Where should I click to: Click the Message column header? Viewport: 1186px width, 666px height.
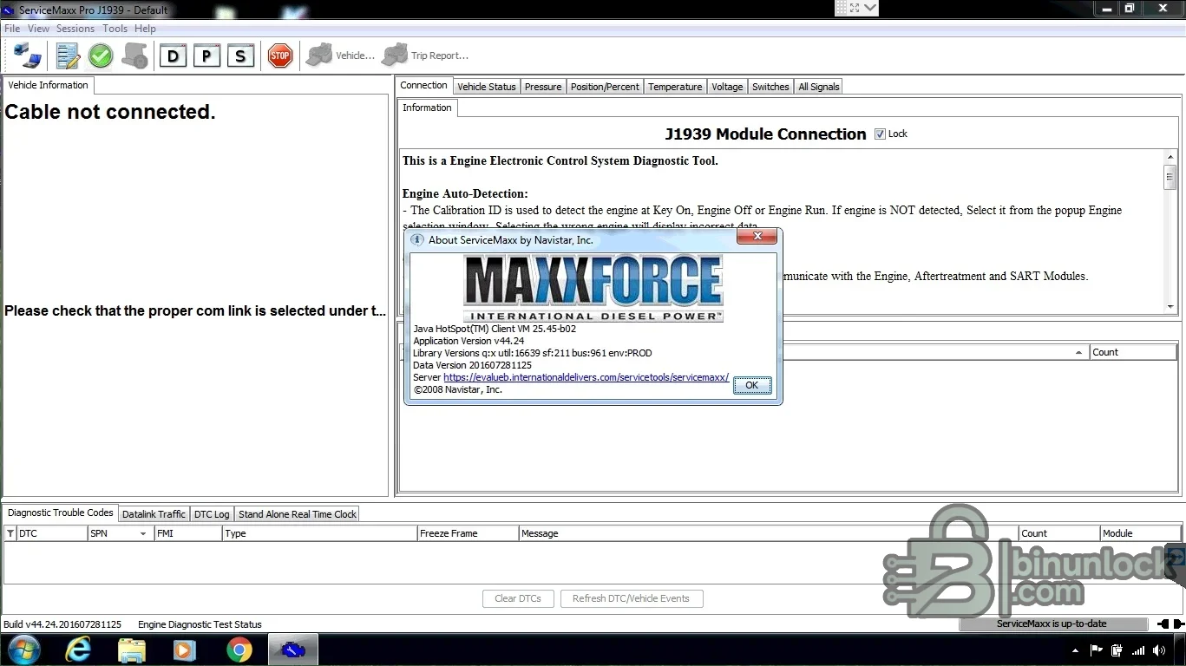coord(768,533)
